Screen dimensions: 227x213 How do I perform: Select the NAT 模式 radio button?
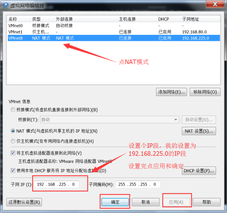(x=13, y=131)
